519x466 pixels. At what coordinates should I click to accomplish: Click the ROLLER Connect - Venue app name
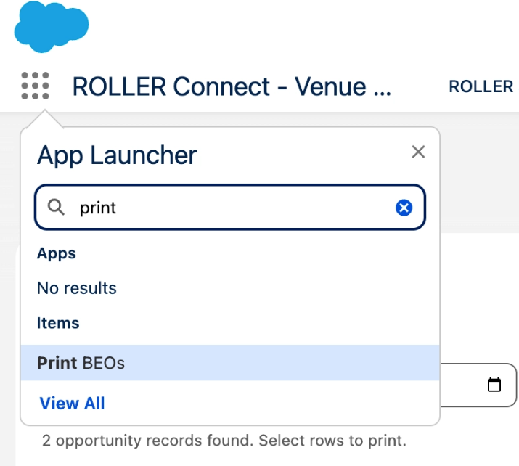click(x=232, y=86)
